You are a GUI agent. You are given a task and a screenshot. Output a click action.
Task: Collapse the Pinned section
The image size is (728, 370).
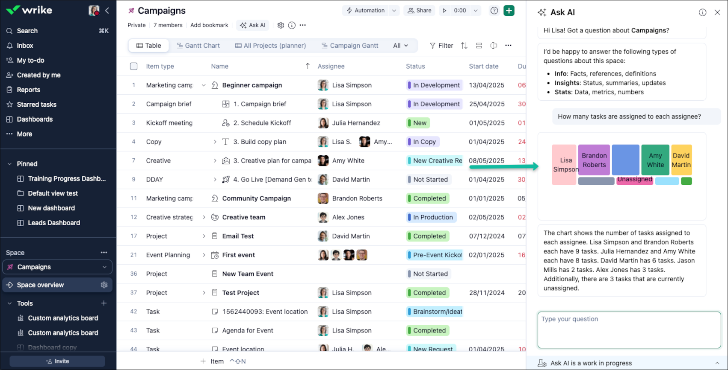click(x=9, y=164)
